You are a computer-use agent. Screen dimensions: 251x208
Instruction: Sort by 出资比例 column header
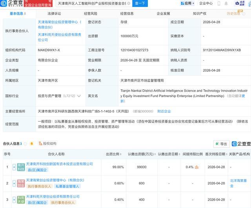click(x=114, y=154)
